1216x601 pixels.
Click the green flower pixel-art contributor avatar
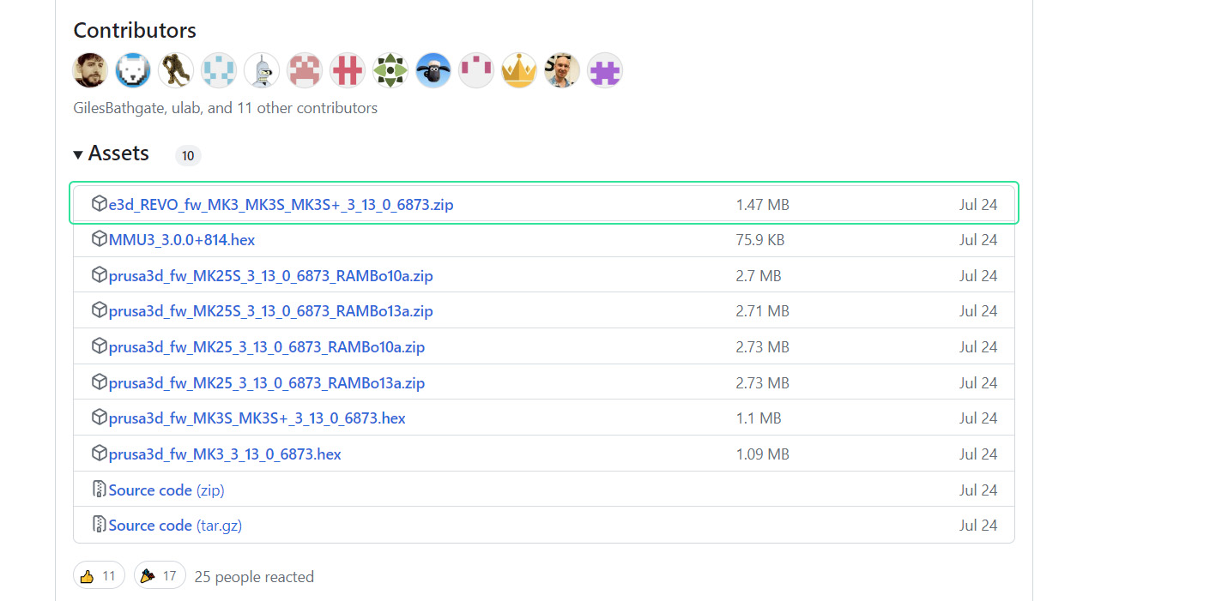(x=390, y=70)
